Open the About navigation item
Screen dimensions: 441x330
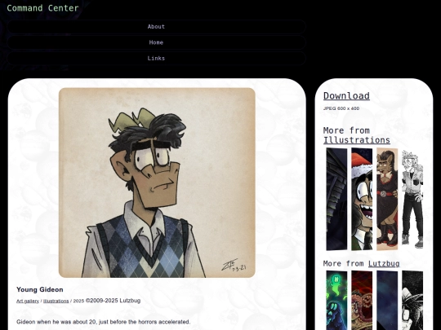point(156,27)
